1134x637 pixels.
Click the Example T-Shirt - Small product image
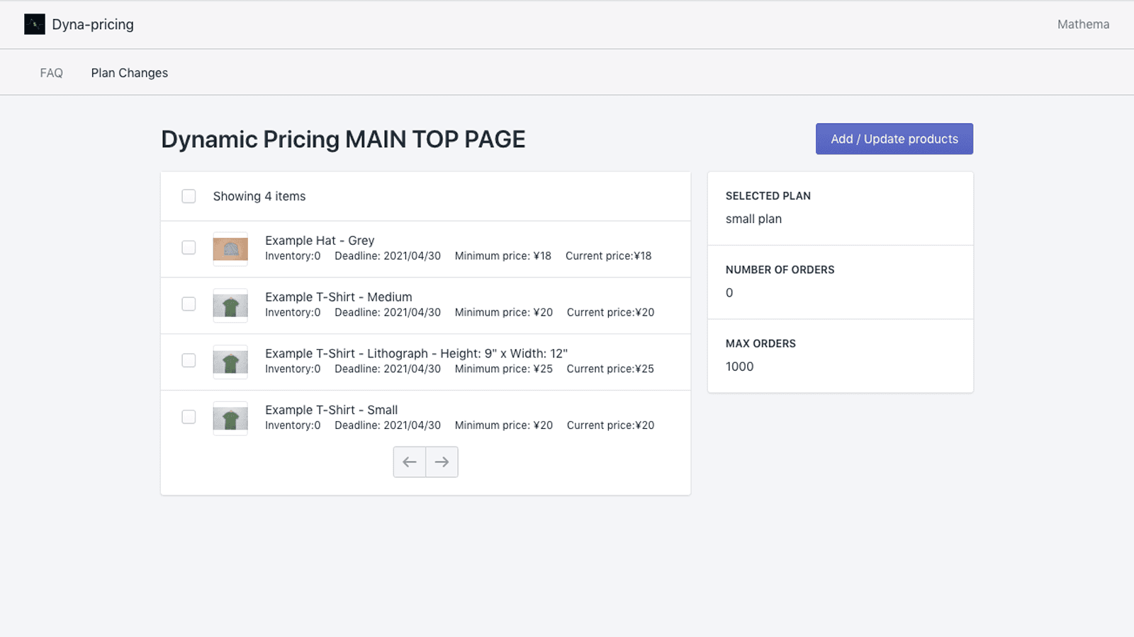tap(230, 418)
